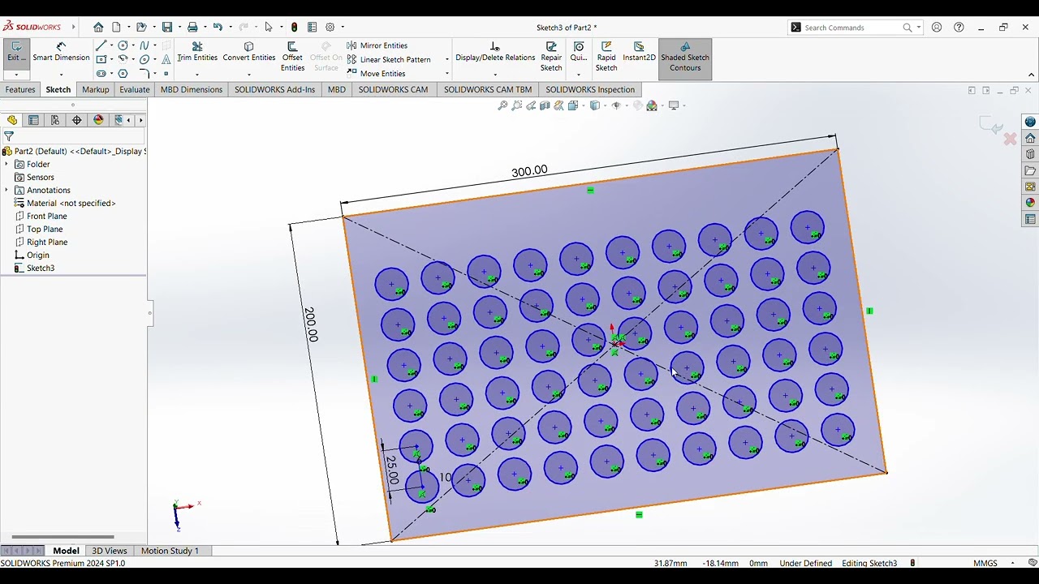Click the Open file icon
The height and width of the screenshot is (584, 1039).
click(141, 28)
